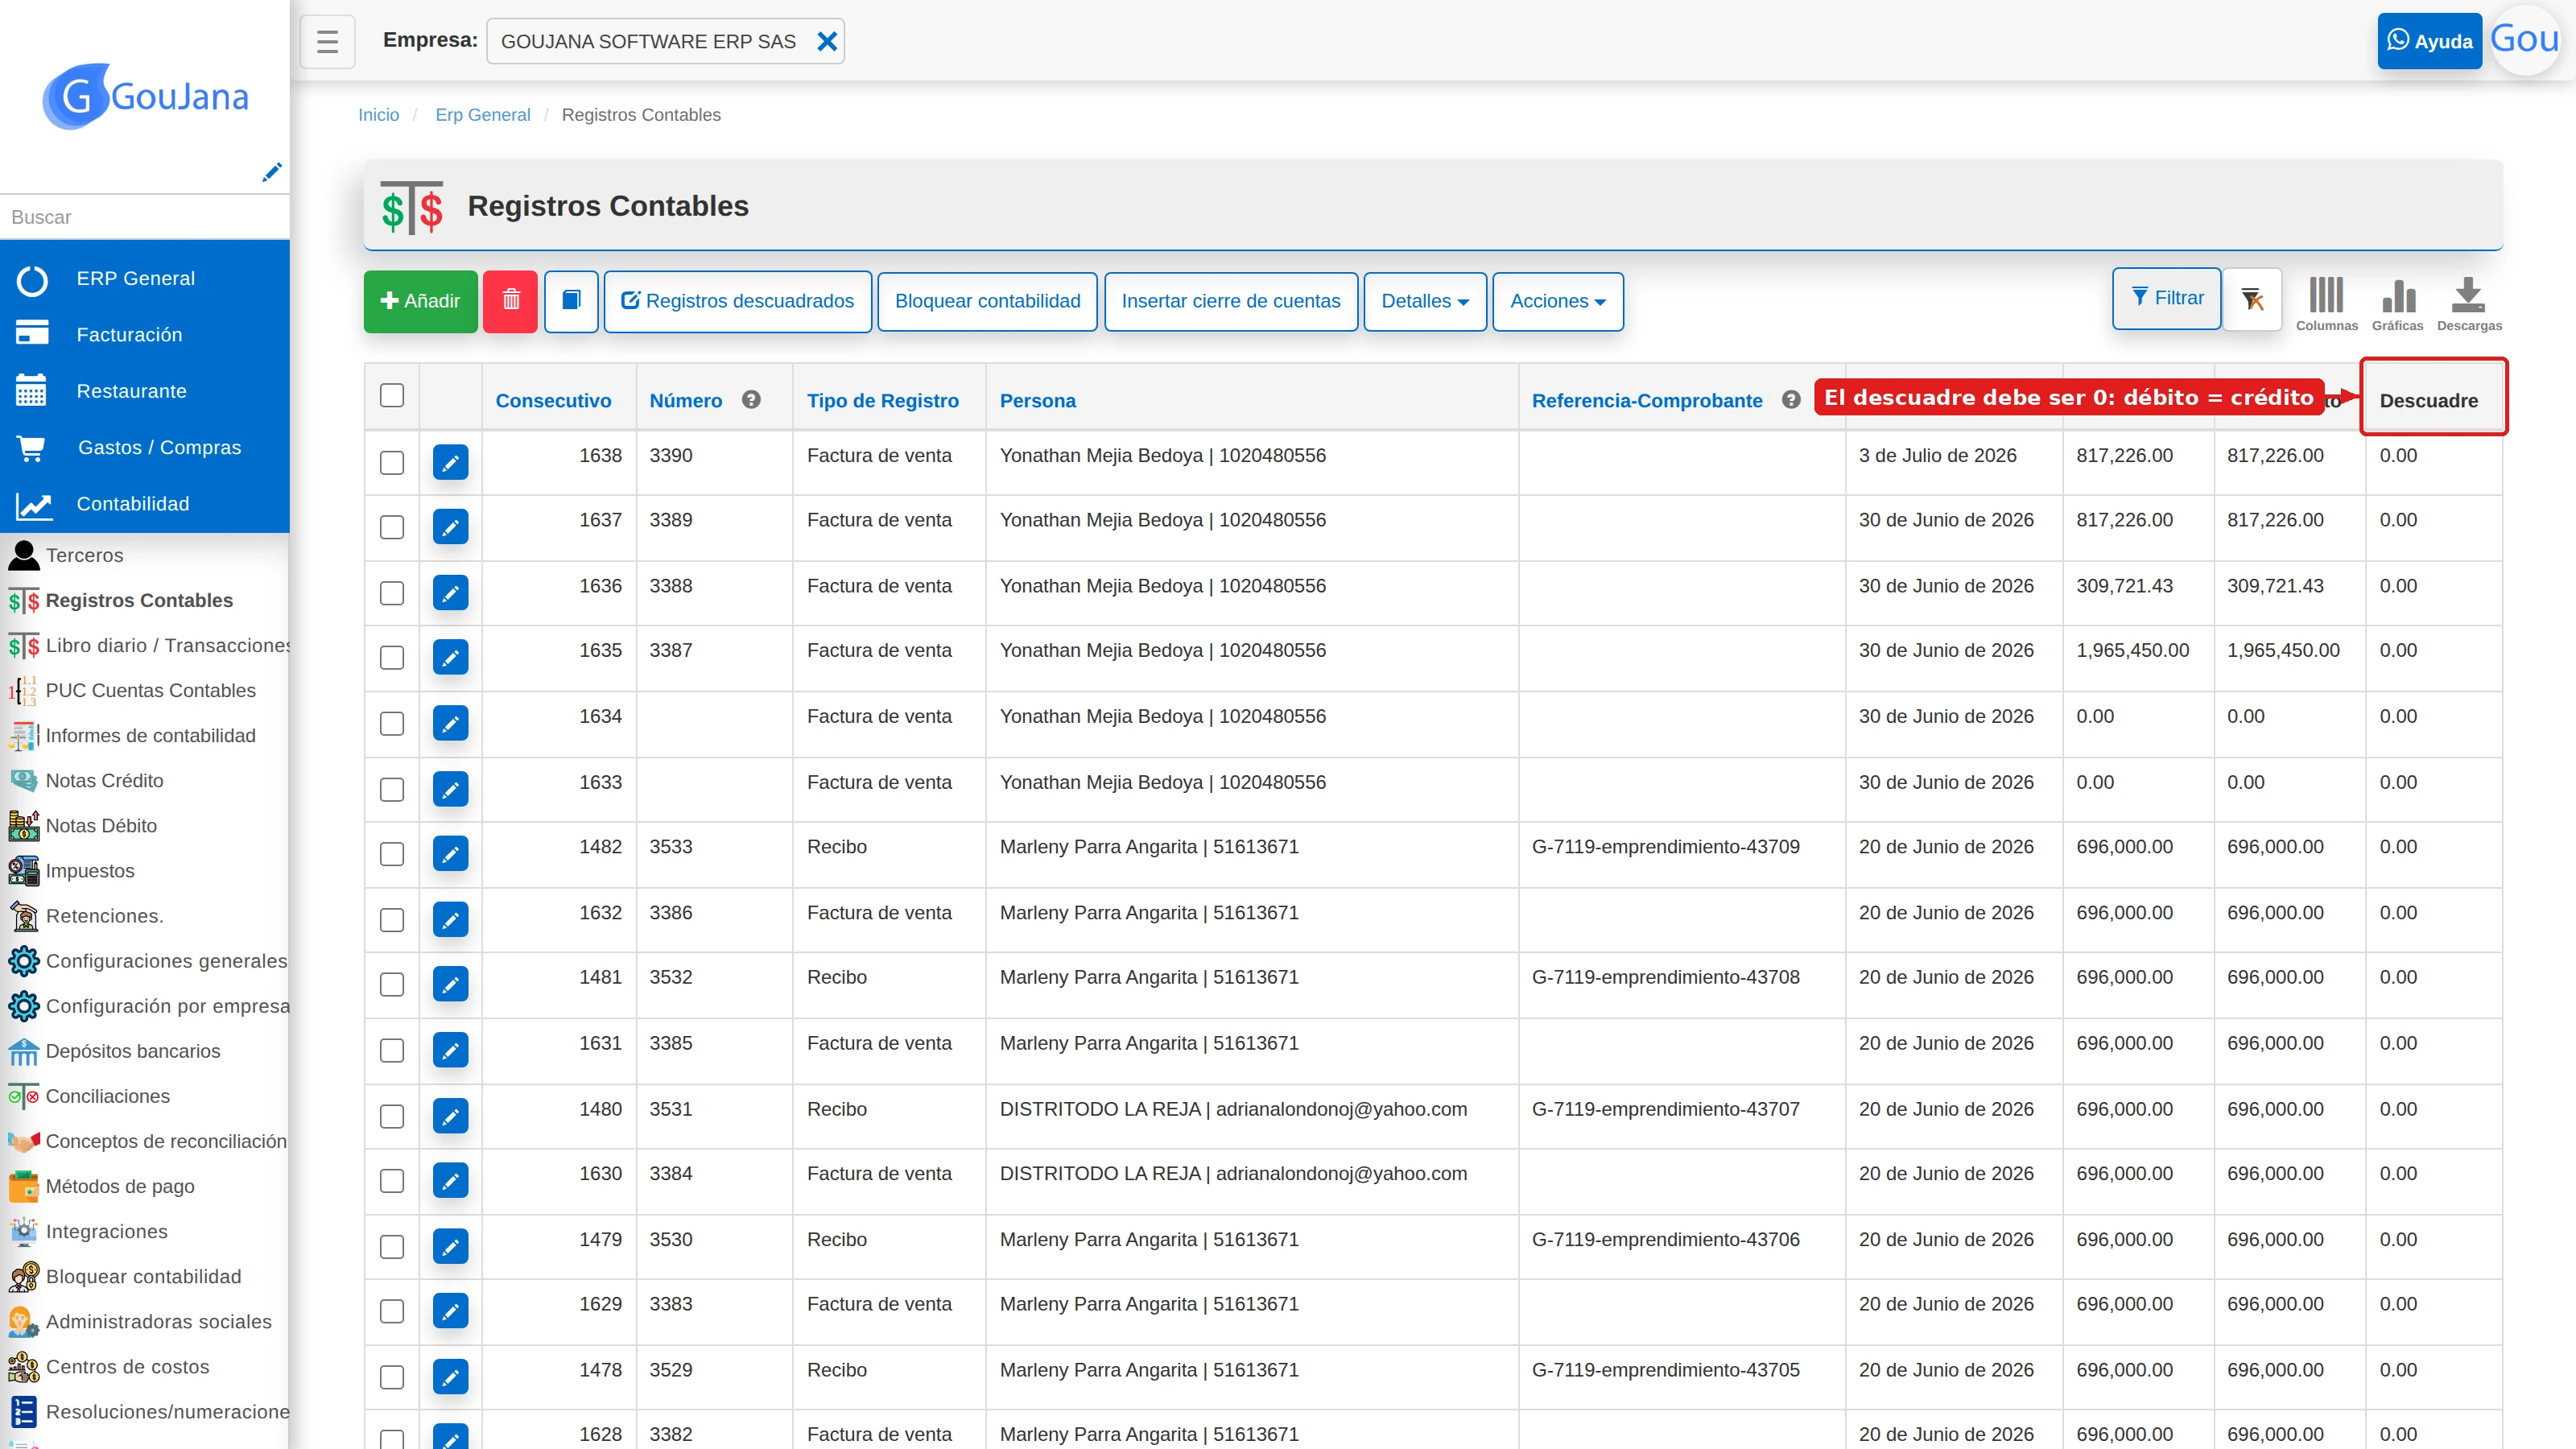Viewport: 2576px width, 1449px height.
Task: Open the Columnas column chooser
Action: point(2326,304)
